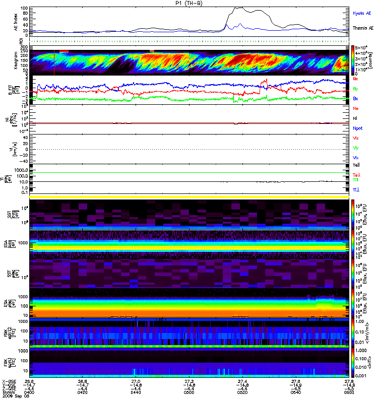Select the blue Bx legend label
The image size is (378, 403).
355,98
